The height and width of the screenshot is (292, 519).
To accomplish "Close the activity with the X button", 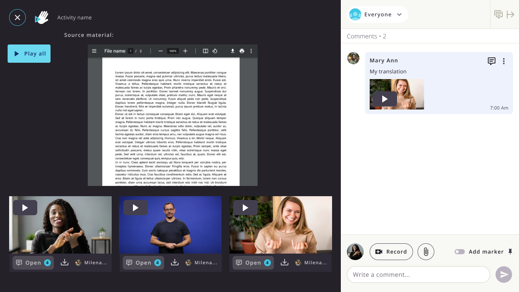I will click(x=17, y=17).
